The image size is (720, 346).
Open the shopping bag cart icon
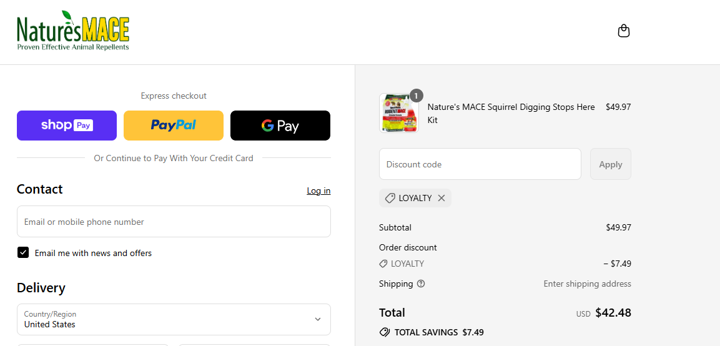tap(624, 31)
